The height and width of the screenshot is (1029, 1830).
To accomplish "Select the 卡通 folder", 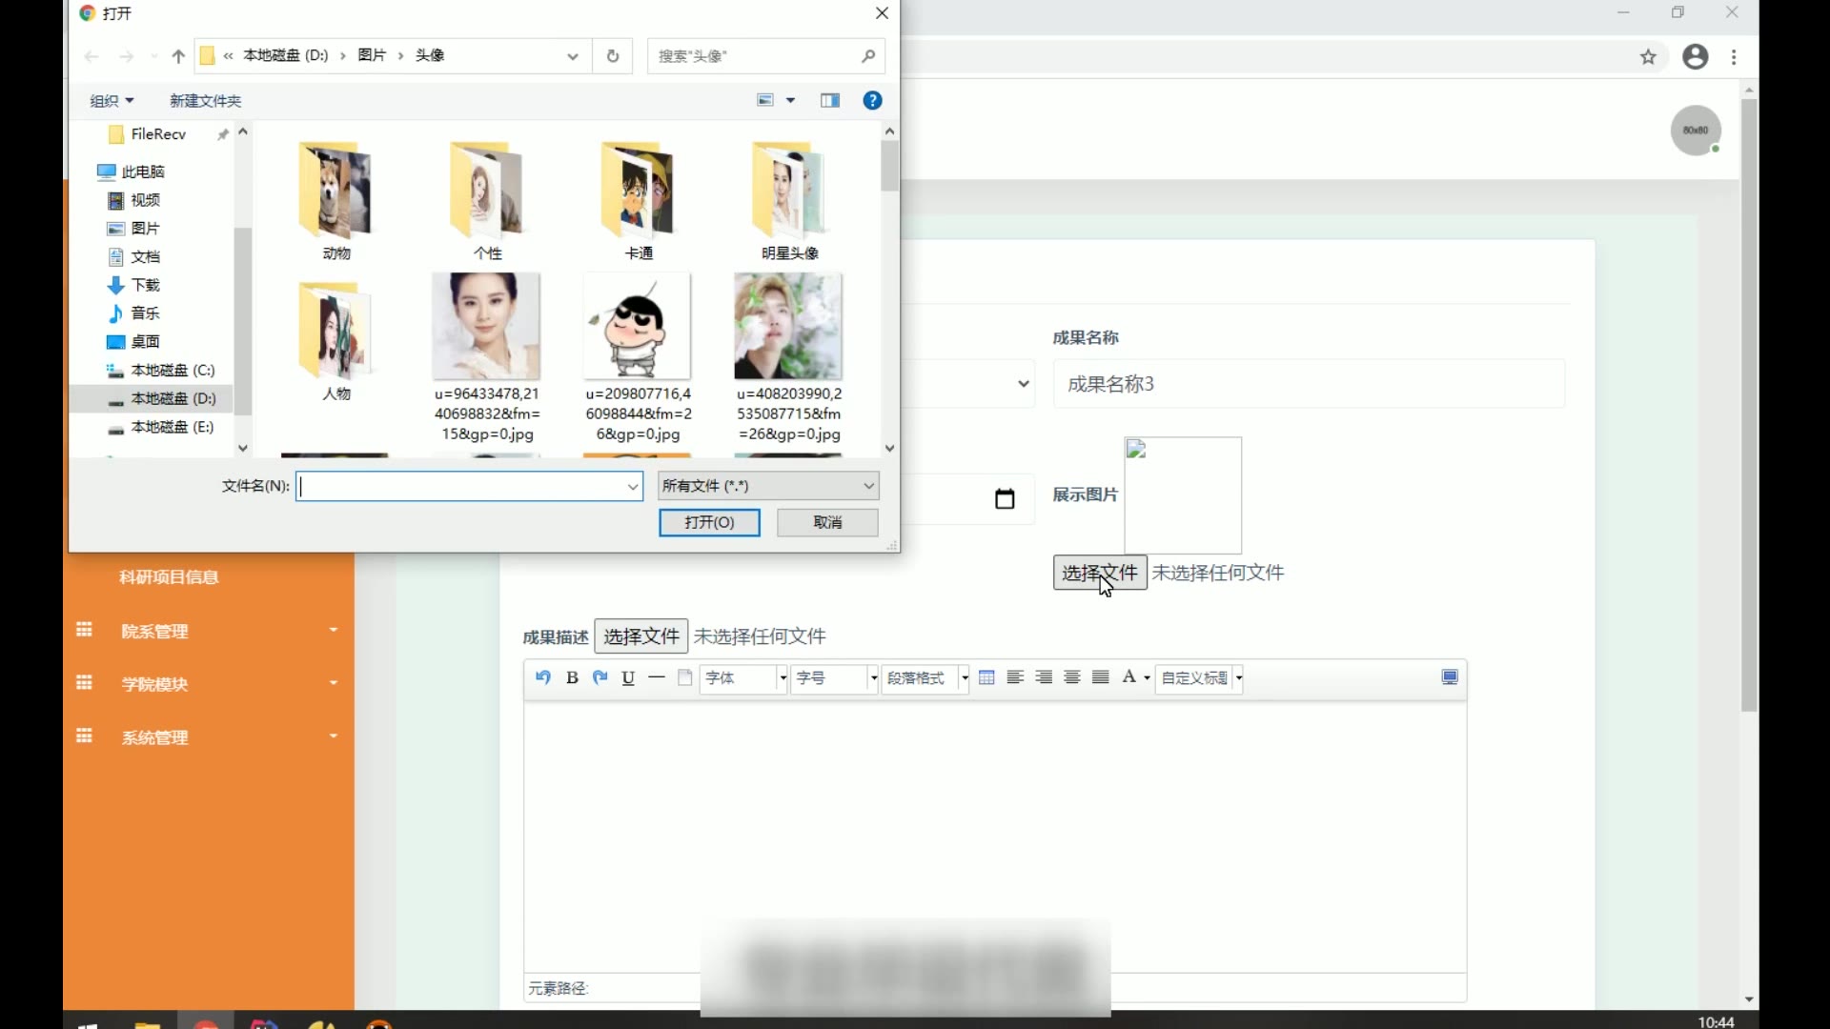I will point(639,201).
